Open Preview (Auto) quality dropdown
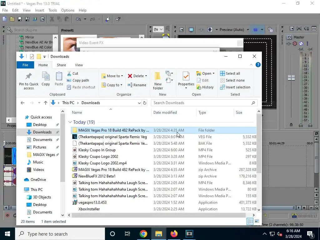This screenshot has width=320, height=240. [x=234, y=30]
